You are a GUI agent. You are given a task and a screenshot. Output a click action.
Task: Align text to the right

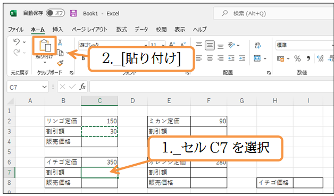pos(221,58)
